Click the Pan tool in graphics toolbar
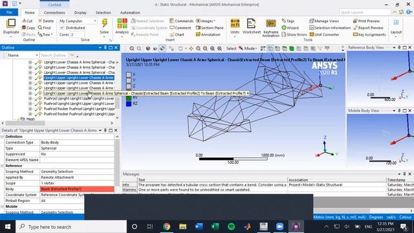Viewport: 414px width, 233px height. 191,49
